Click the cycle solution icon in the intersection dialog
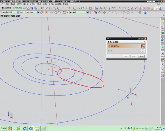This screenshot has height=131, width=165. point(143,51)
